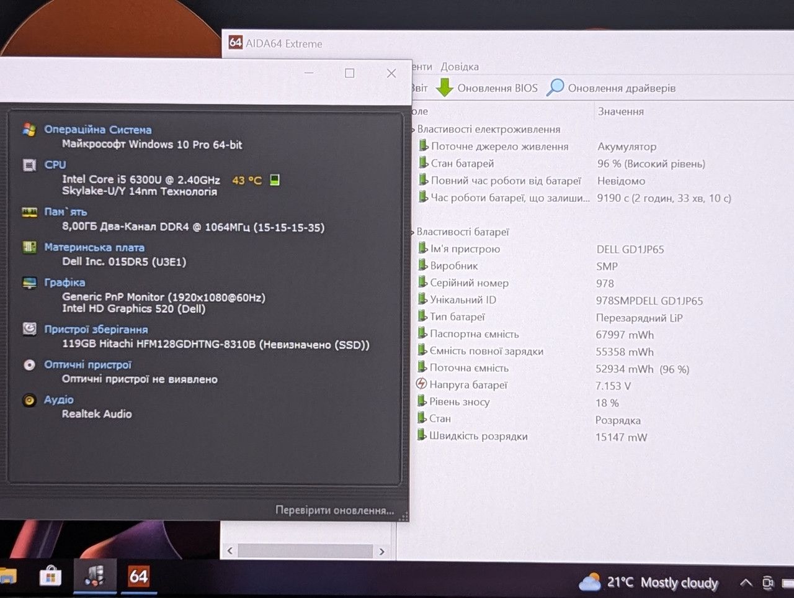
Task: Click the Storage drive icon in Speccy
Action: point(29,329)
